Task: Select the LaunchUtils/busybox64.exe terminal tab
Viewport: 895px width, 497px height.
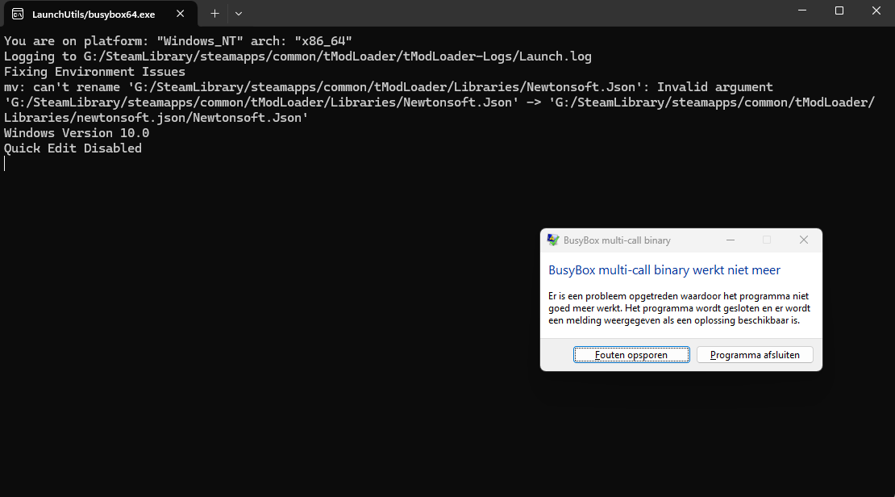Action: pos(101,14)
